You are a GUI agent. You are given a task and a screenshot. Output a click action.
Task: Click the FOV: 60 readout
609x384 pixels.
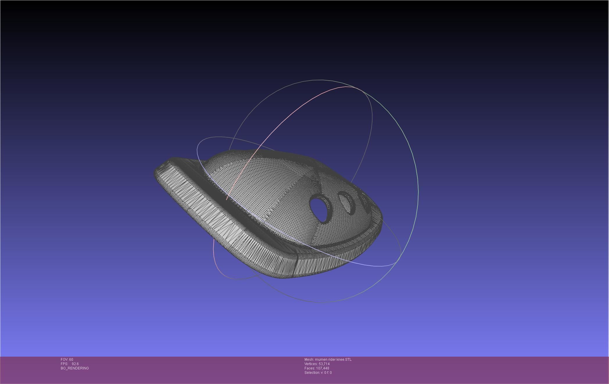[x=67, y=360]
